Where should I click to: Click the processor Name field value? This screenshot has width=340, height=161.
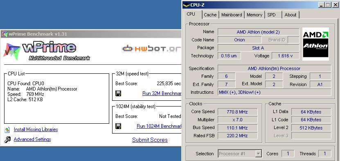pos(258,32)
